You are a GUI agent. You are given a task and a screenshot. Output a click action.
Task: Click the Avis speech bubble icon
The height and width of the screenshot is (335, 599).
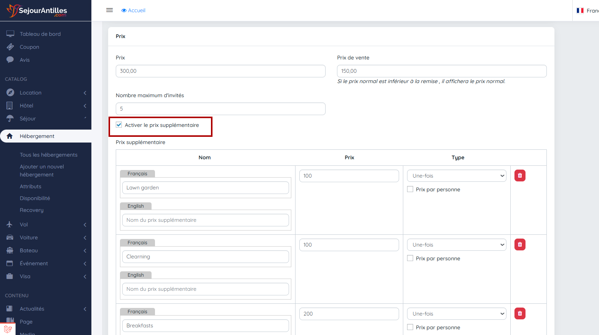click(10, 60)
